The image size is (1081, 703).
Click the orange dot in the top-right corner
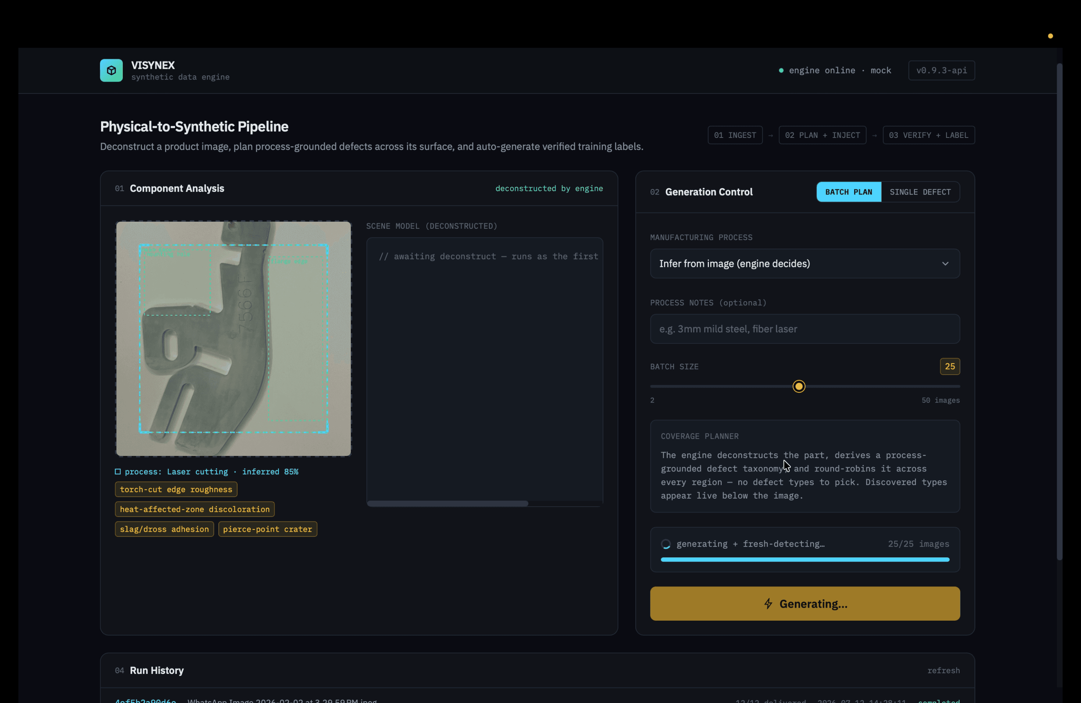pyautogui.click(x=1050, y=36)
